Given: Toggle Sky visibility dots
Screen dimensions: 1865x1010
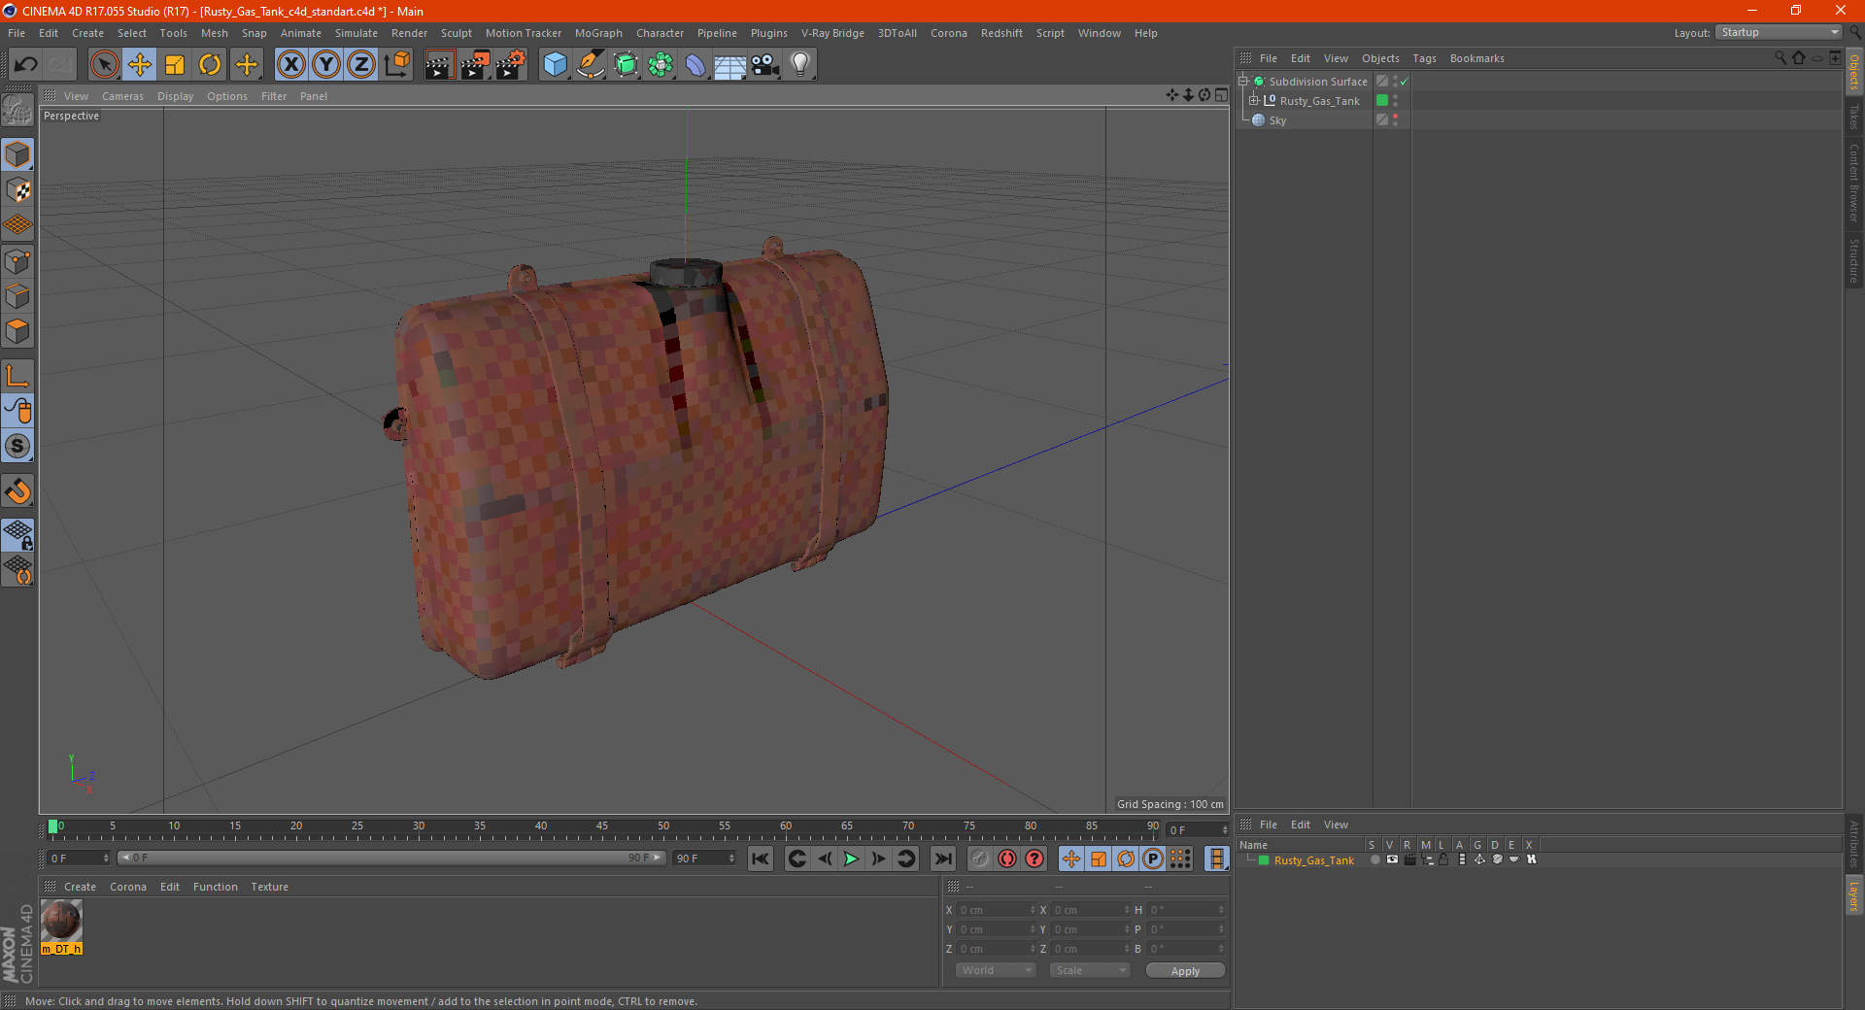Looking at the screenshot, I should [x=1396, y=119].
